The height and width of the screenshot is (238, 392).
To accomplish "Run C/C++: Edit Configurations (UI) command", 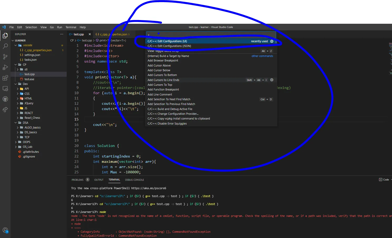I will pyautogui.click(x=211, y=41).
